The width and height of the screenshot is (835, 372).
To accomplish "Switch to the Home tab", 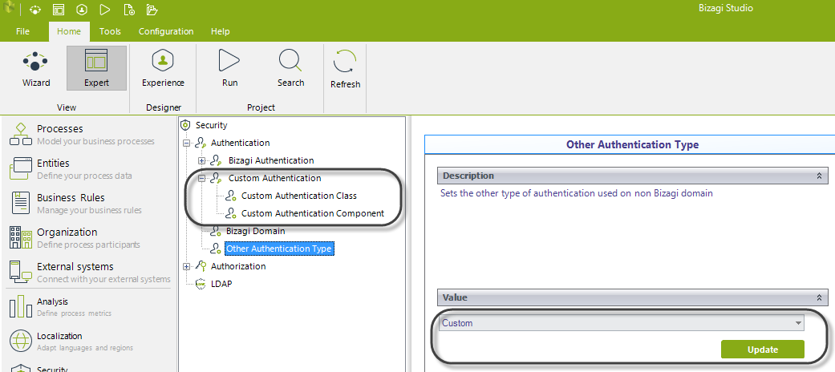I will pyautogui.click(x=69, y=31).
